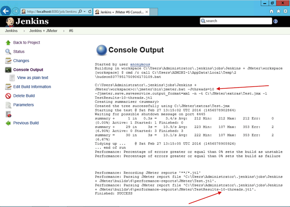Viewport: 290px width, 207px height.
Task: Click the Refresh icon in address bar
Action: coord(90,12)
